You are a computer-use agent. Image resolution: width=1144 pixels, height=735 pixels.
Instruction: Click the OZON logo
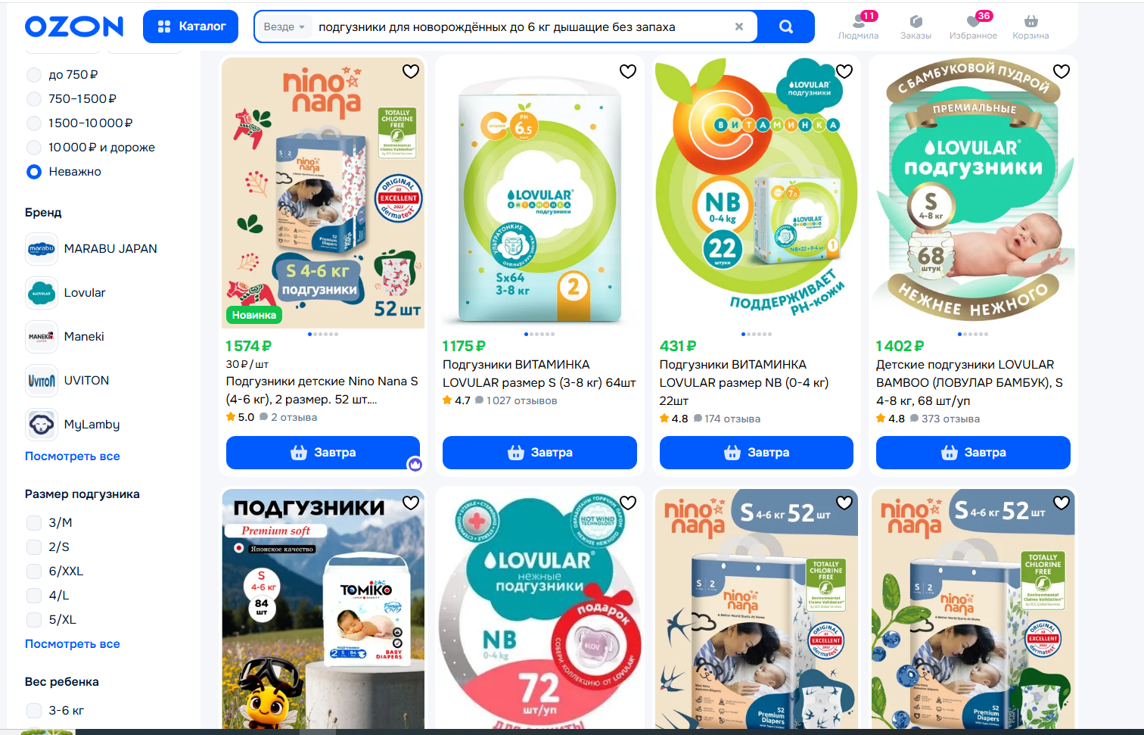(x=74, y=26)
